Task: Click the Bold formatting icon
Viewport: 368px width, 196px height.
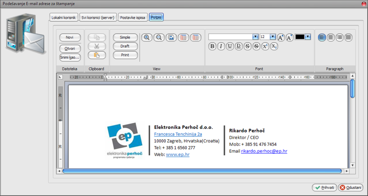Action: coord(212,46)
